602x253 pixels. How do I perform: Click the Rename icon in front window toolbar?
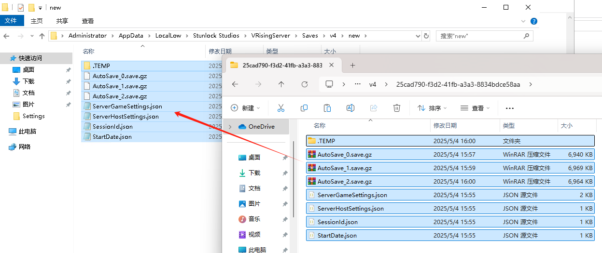tap(350, 108)
